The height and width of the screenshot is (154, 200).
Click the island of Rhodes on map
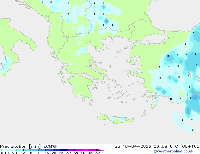155,104
